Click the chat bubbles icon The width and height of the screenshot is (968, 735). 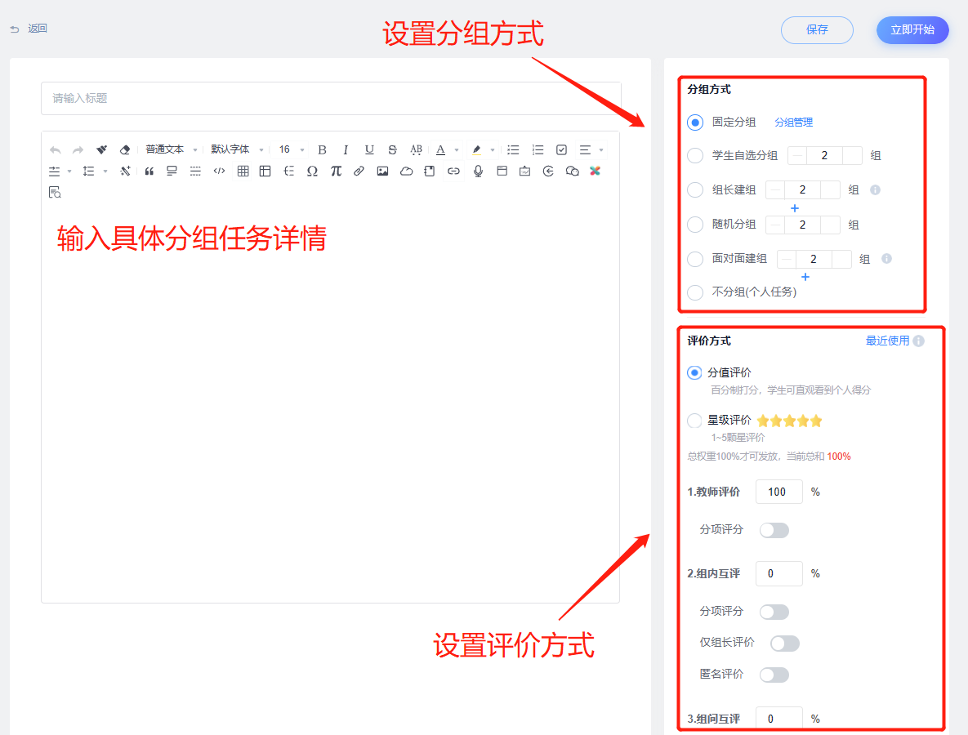[573, 171]
